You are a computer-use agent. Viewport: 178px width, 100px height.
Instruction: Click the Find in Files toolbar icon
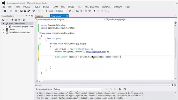(70, 11)
